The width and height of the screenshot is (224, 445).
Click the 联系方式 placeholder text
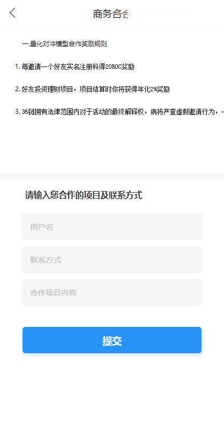pyautogui.click(x=46, y=260)
